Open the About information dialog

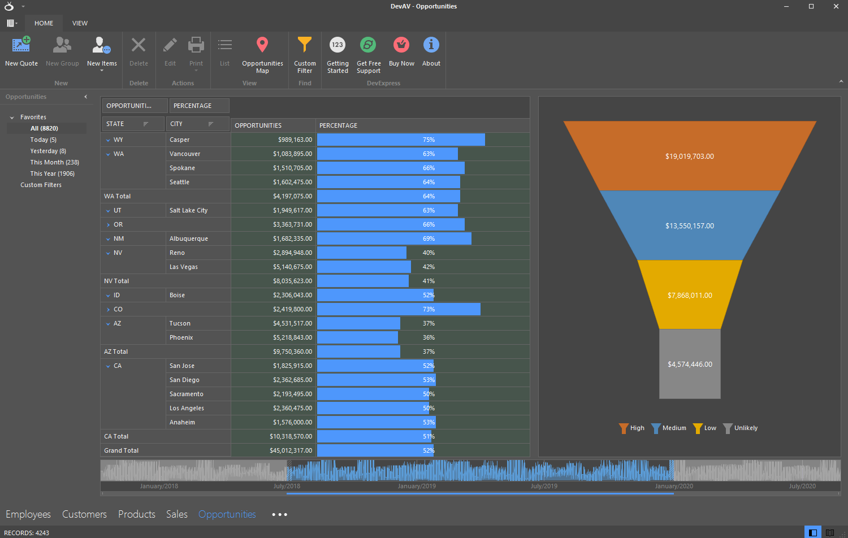pyautogui.click(x=431, y=45)
